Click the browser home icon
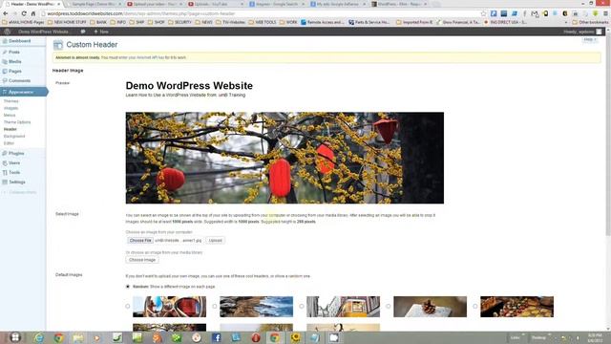611x344 pixels. (x=33, y=13)
